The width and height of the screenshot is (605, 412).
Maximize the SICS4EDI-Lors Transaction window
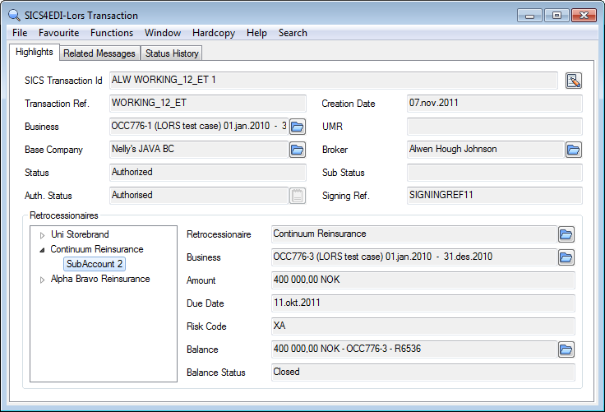click(x=557, y=16)
